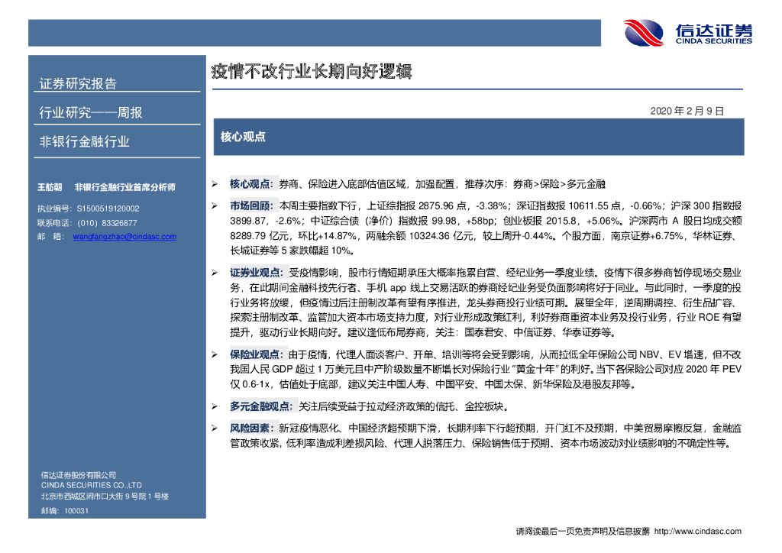
Task: Click the address 北京市西城区闹市口大街9号院1号楼
Action: [x=105, y=496]
